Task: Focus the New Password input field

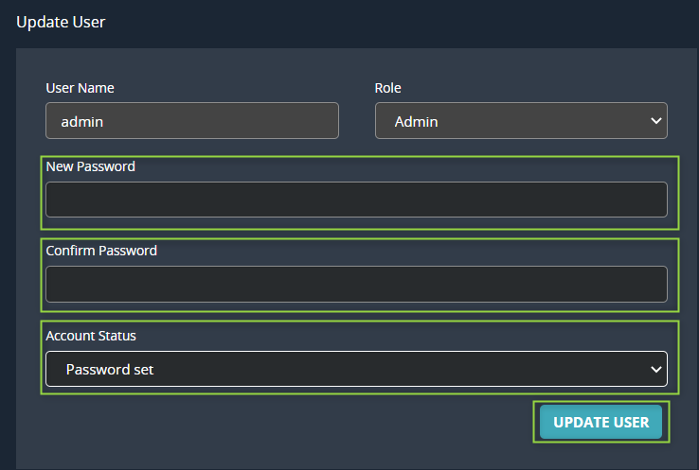Action: [356, 200]
